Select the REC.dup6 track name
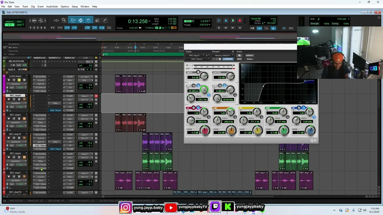The image size is (383, 215). tap(15, 96)
